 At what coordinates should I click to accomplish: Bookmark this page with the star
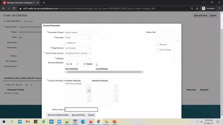coord(197,8)
